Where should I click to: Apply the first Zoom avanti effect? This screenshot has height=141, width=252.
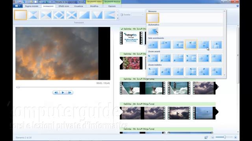[153, 58]
